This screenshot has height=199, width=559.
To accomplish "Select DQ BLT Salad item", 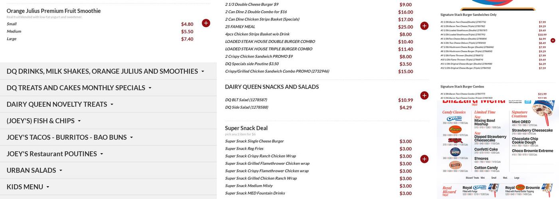I will [246, 100].
